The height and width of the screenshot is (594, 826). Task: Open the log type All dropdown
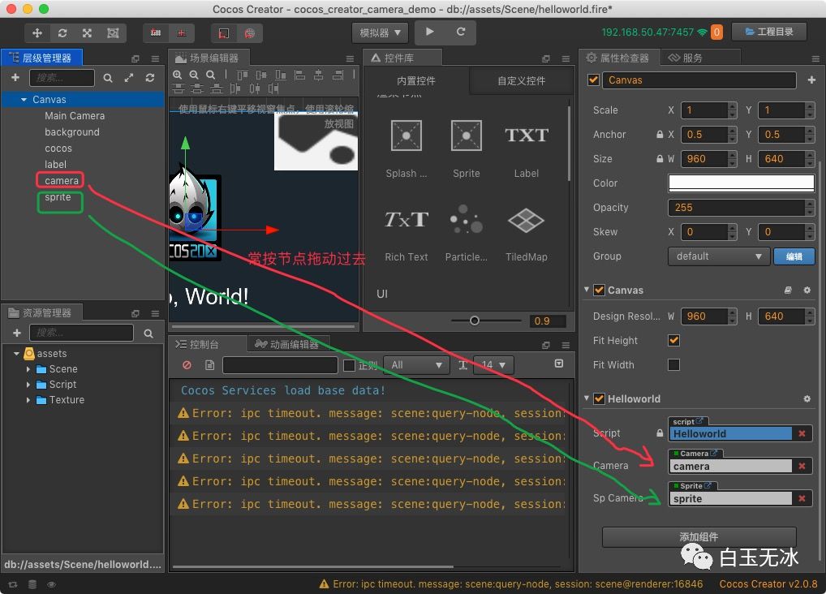tap(416, 364)
